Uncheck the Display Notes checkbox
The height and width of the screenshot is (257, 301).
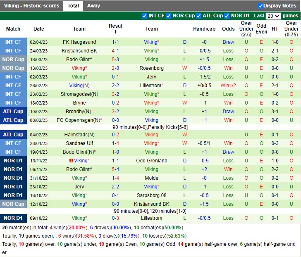coord(260,6)
